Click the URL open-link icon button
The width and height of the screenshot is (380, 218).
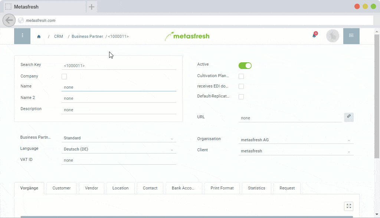[349, 117]
